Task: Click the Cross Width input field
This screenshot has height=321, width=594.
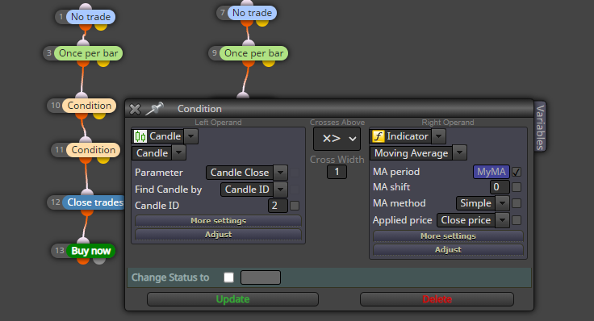Action: coord(337,172)
